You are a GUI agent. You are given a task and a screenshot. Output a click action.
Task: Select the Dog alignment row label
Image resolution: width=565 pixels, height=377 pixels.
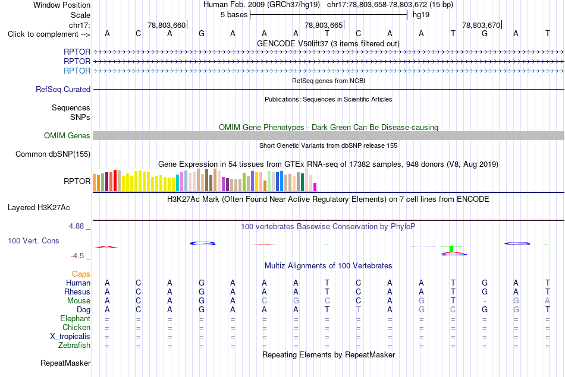click(84, 310)
